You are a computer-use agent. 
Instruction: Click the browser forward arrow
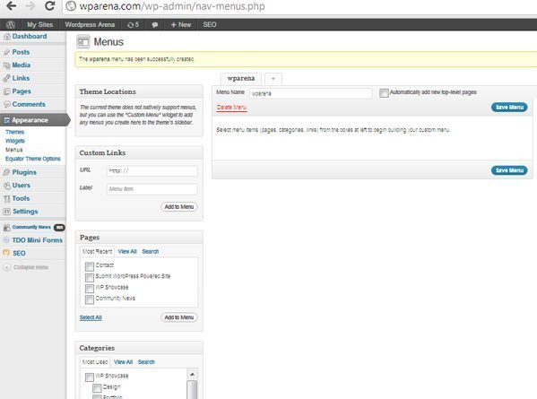[x=30, y=5]
